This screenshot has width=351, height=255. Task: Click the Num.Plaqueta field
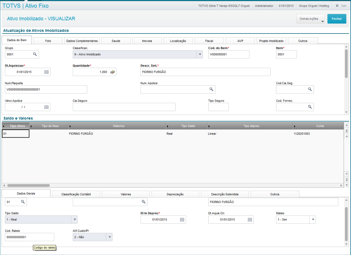pos(46,90)
